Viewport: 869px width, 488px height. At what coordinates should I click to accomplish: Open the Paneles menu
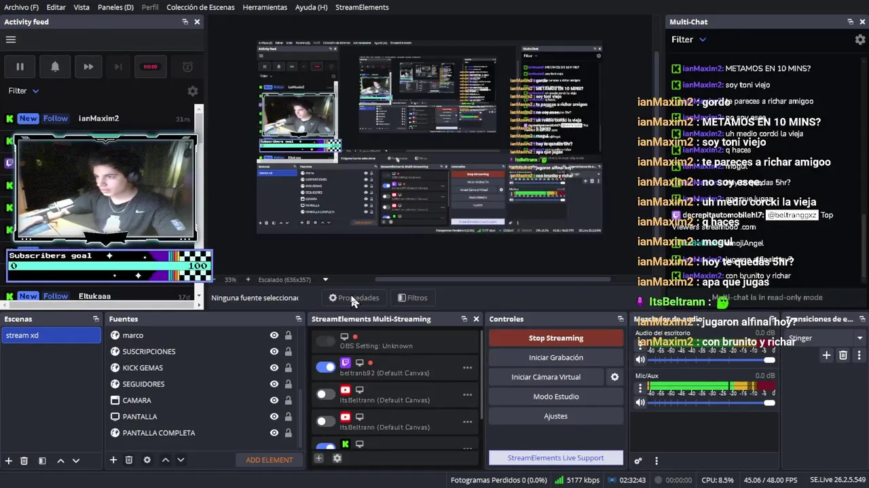click(x=115, y=7)
